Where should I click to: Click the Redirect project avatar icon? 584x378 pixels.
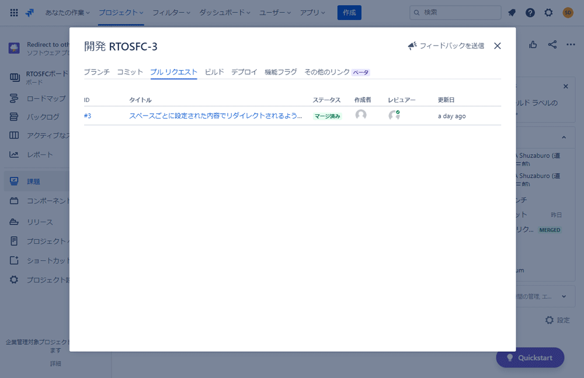pos(14,48)
